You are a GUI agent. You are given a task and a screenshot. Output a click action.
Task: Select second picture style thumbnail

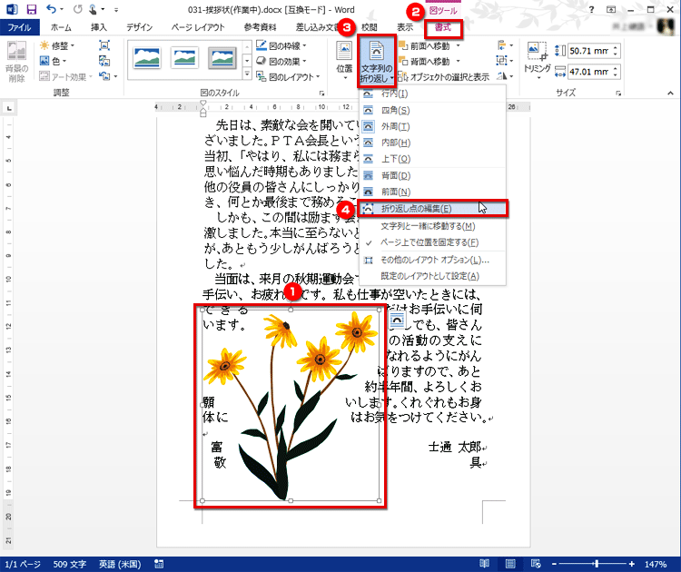(x=184, y=58)
